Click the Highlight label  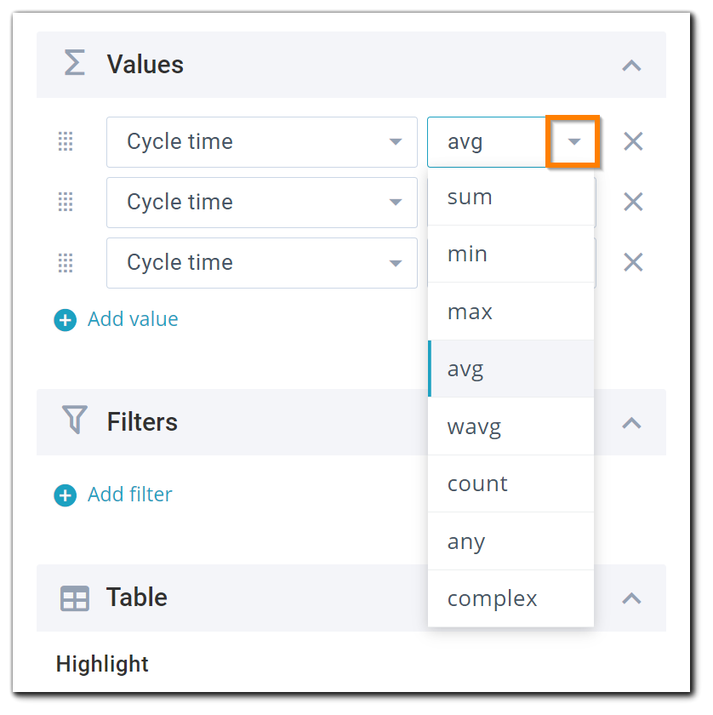click(102, 664)
